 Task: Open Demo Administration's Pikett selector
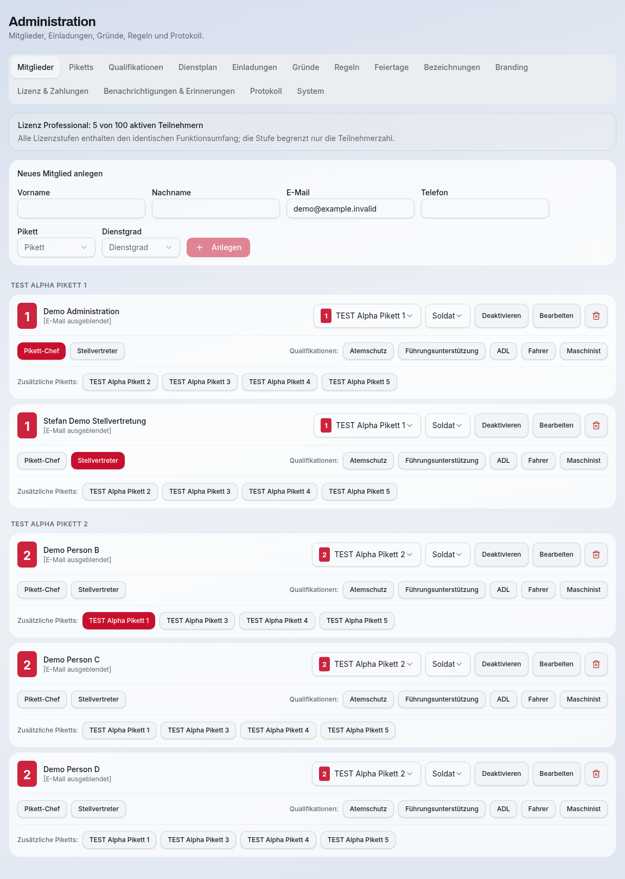[x=367, y=316]
